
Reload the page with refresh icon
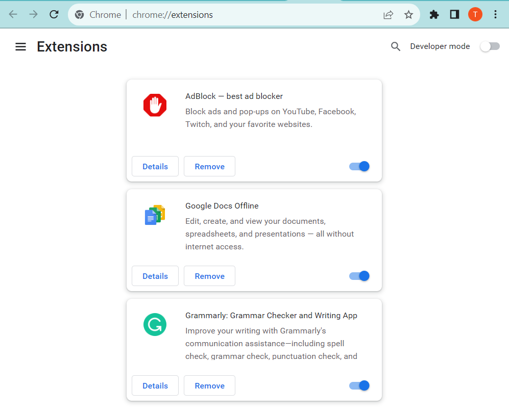pyautogui.click(x=54, y=14)
